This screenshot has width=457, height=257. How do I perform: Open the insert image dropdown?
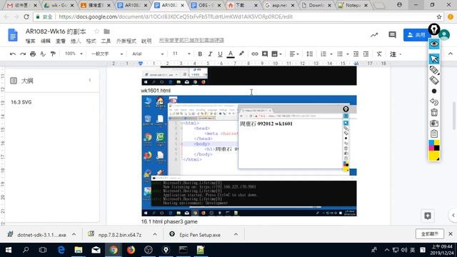coord(276,54)
